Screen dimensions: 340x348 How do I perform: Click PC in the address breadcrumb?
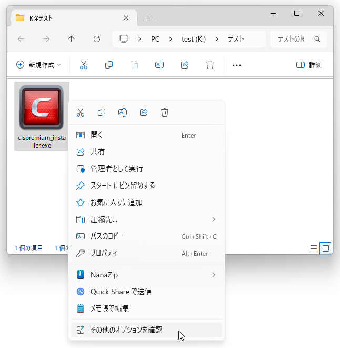pos(155,39)
